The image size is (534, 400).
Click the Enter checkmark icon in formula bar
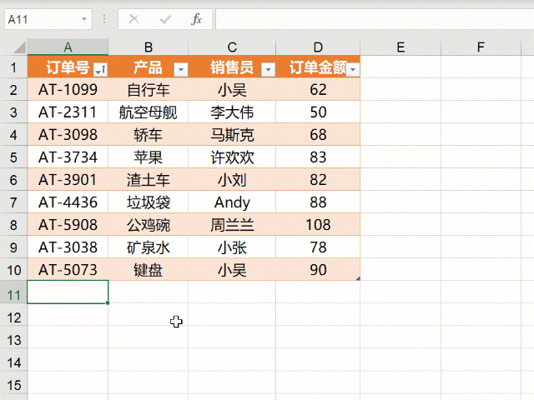165,20
